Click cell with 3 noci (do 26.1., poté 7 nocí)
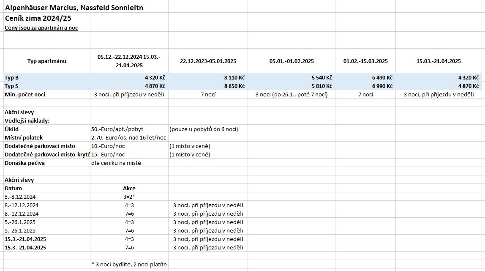The width and height of the screenshot is (485, 271). coord(292,94)
